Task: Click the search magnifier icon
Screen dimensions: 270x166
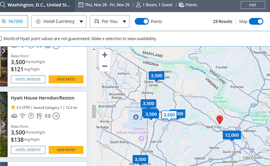Action: [x=3, y=5]
